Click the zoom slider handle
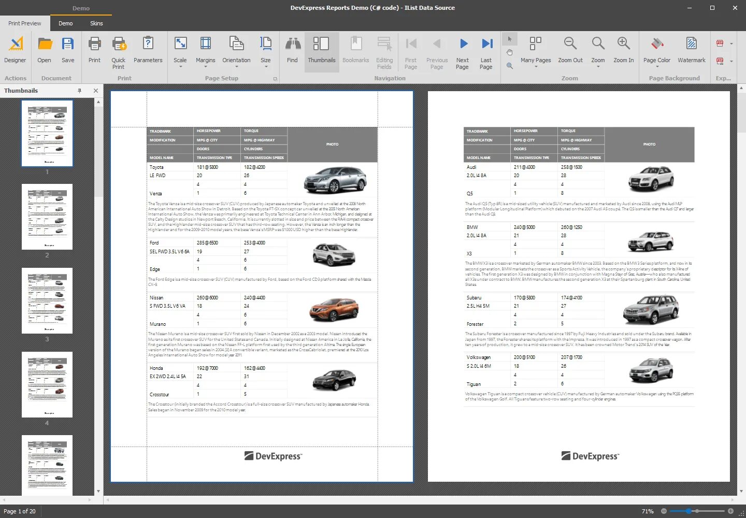This screenshot has width=746, height=518. pyautogui.click(x=688, y=511)
